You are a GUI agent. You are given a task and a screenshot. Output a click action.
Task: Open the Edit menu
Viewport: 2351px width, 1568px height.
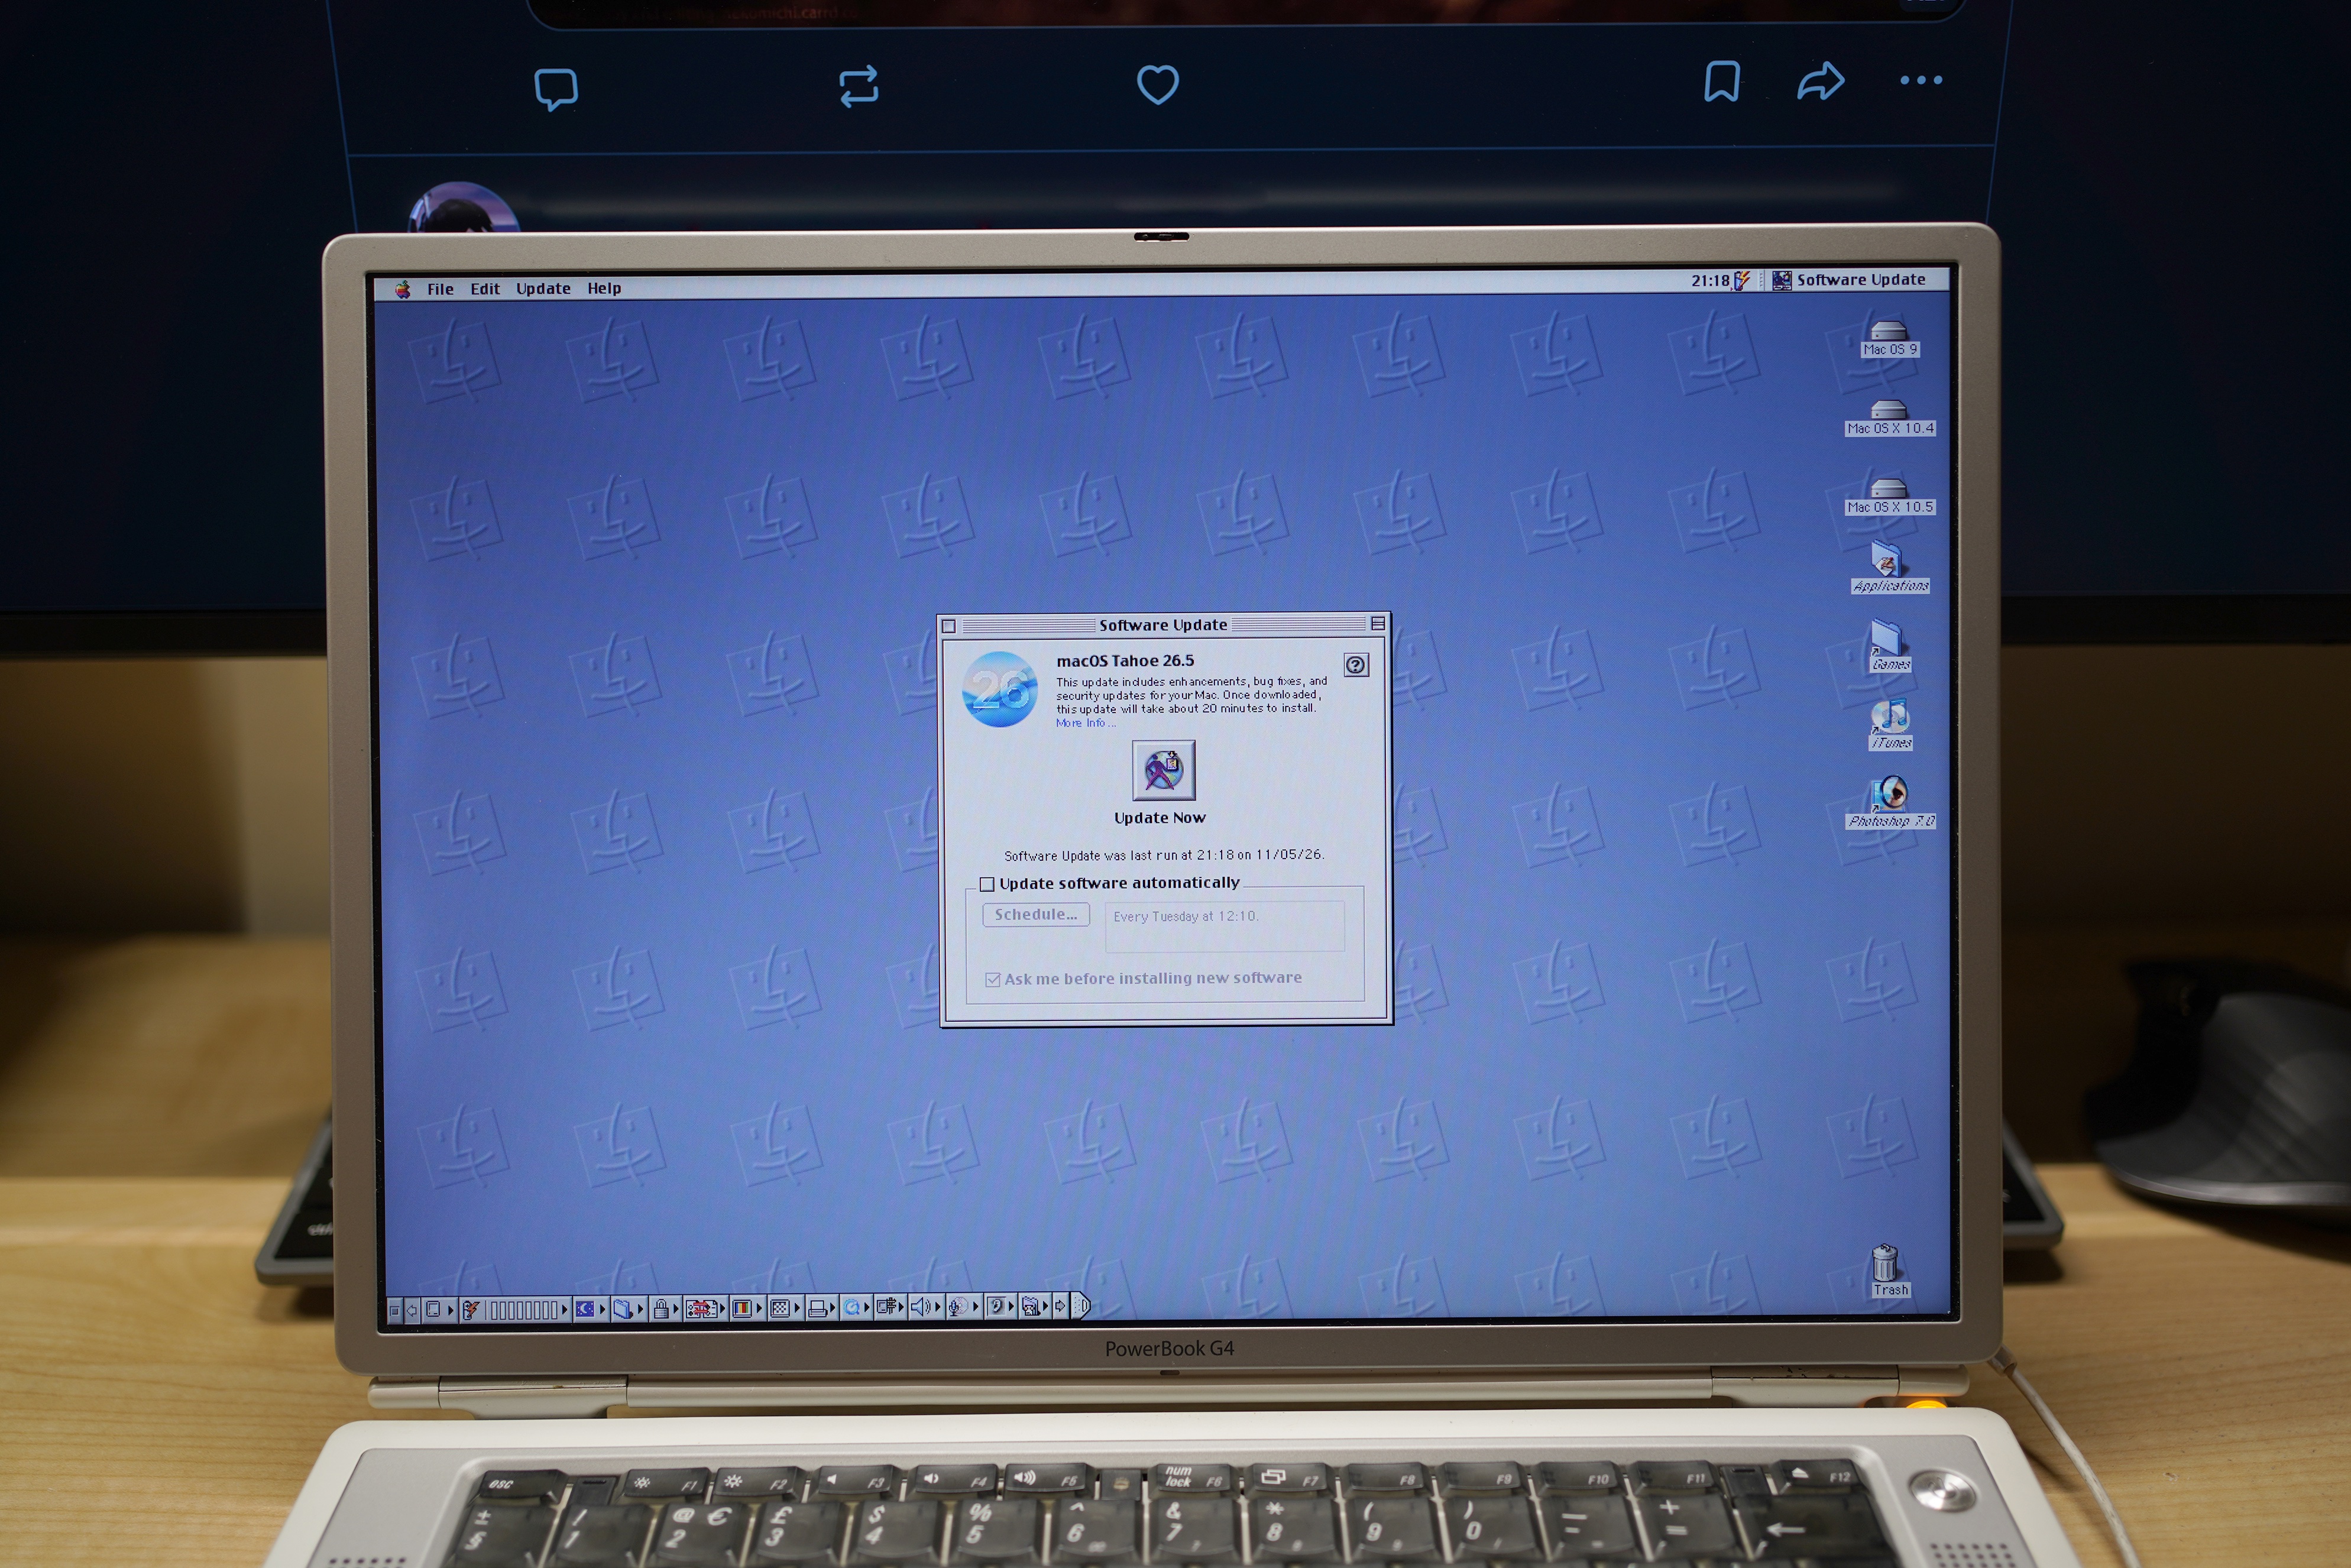point(485,289)
